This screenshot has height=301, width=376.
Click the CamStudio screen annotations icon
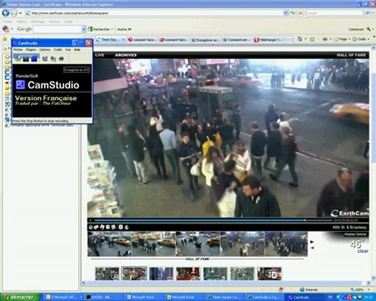click(x=45, y=59)
